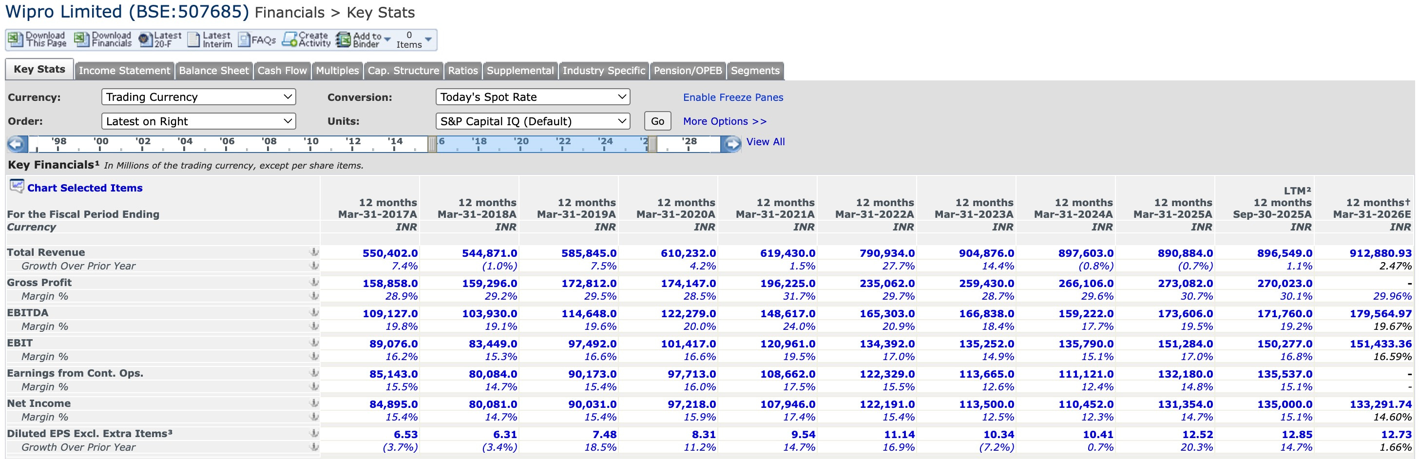This screenshot has width=1420, height=459.
Task: Click Total Revenue estimate 912,880.93
Action: [1381, 253]
